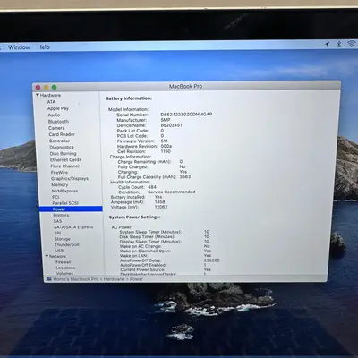
Task: Select Parallel SCSI in the sidebar
Action: point(65,203)
